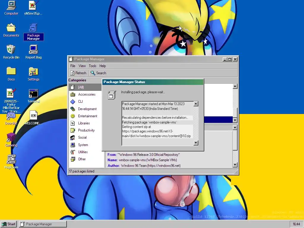Pick the Other category icon
Image resolution: width=304 pixels, height=228 pixels.
73,159
